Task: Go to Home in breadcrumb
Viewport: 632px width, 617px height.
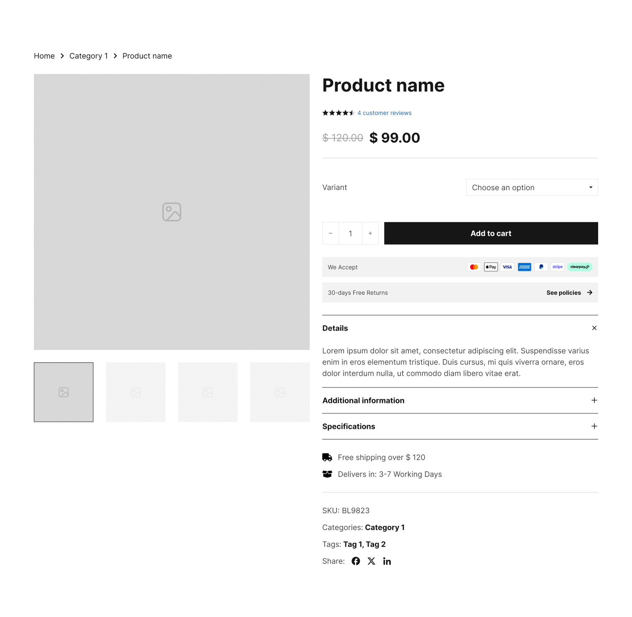Action: (44, 56)
